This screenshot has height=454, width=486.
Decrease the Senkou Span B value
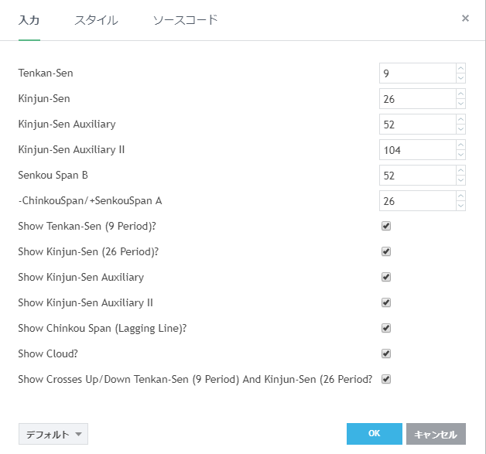click(460, 180)
